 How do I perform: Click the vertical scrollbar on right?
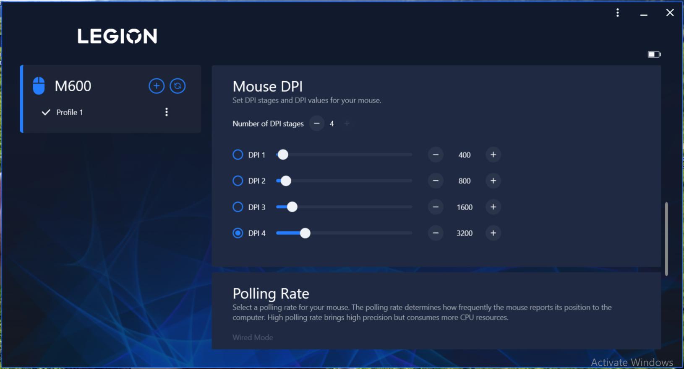[666, 239]
